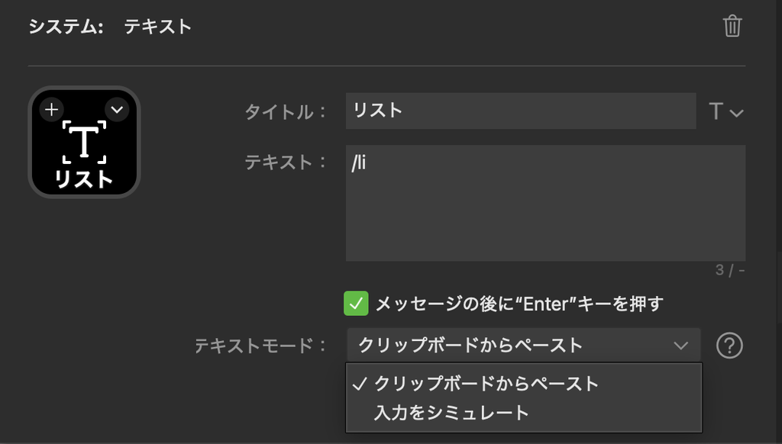
Task: Open the chevron menu on key preview
Action: [x=117, y=110]
